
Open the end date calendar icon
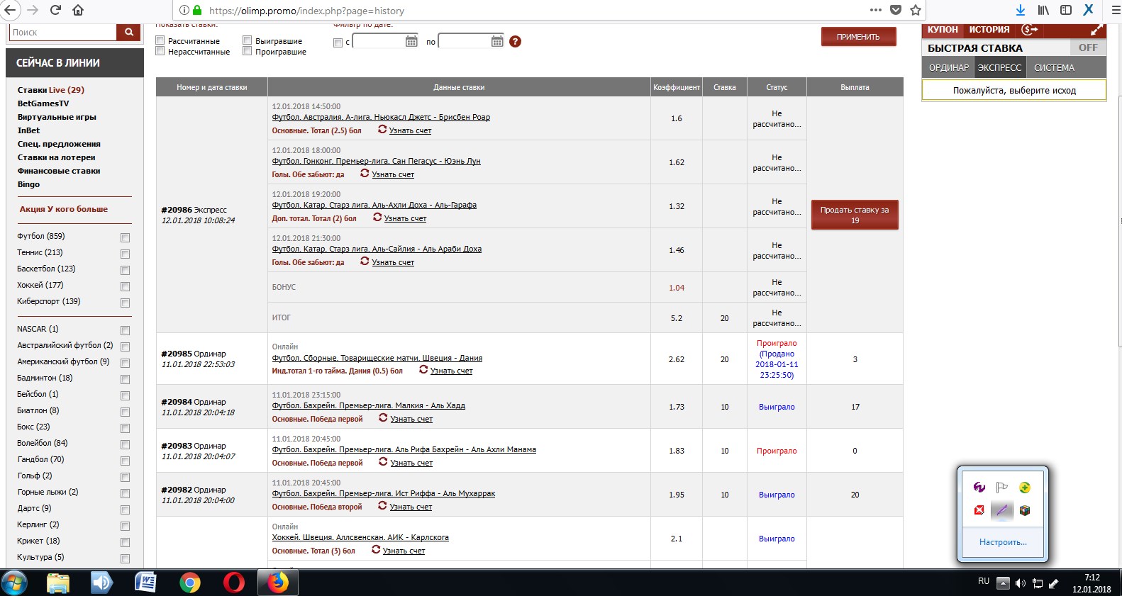click(x=497, y=41)
